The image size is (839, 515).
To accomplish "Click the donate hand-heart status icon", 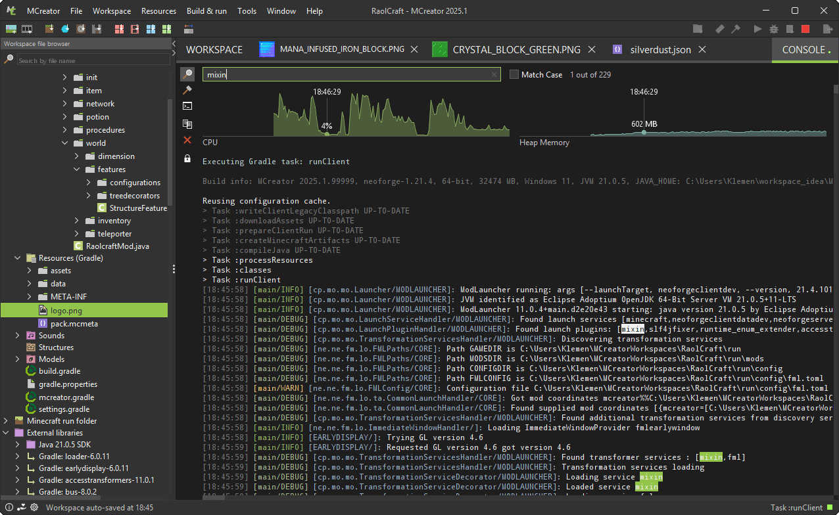I will 20,507.
